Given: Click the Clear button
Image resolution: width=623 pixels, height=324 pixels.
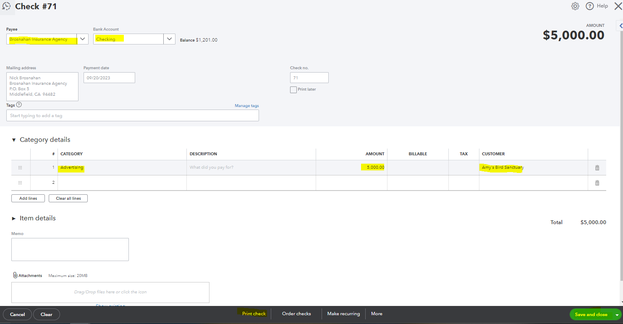Looking at the screenshot, I should click(x=47, y=314).
